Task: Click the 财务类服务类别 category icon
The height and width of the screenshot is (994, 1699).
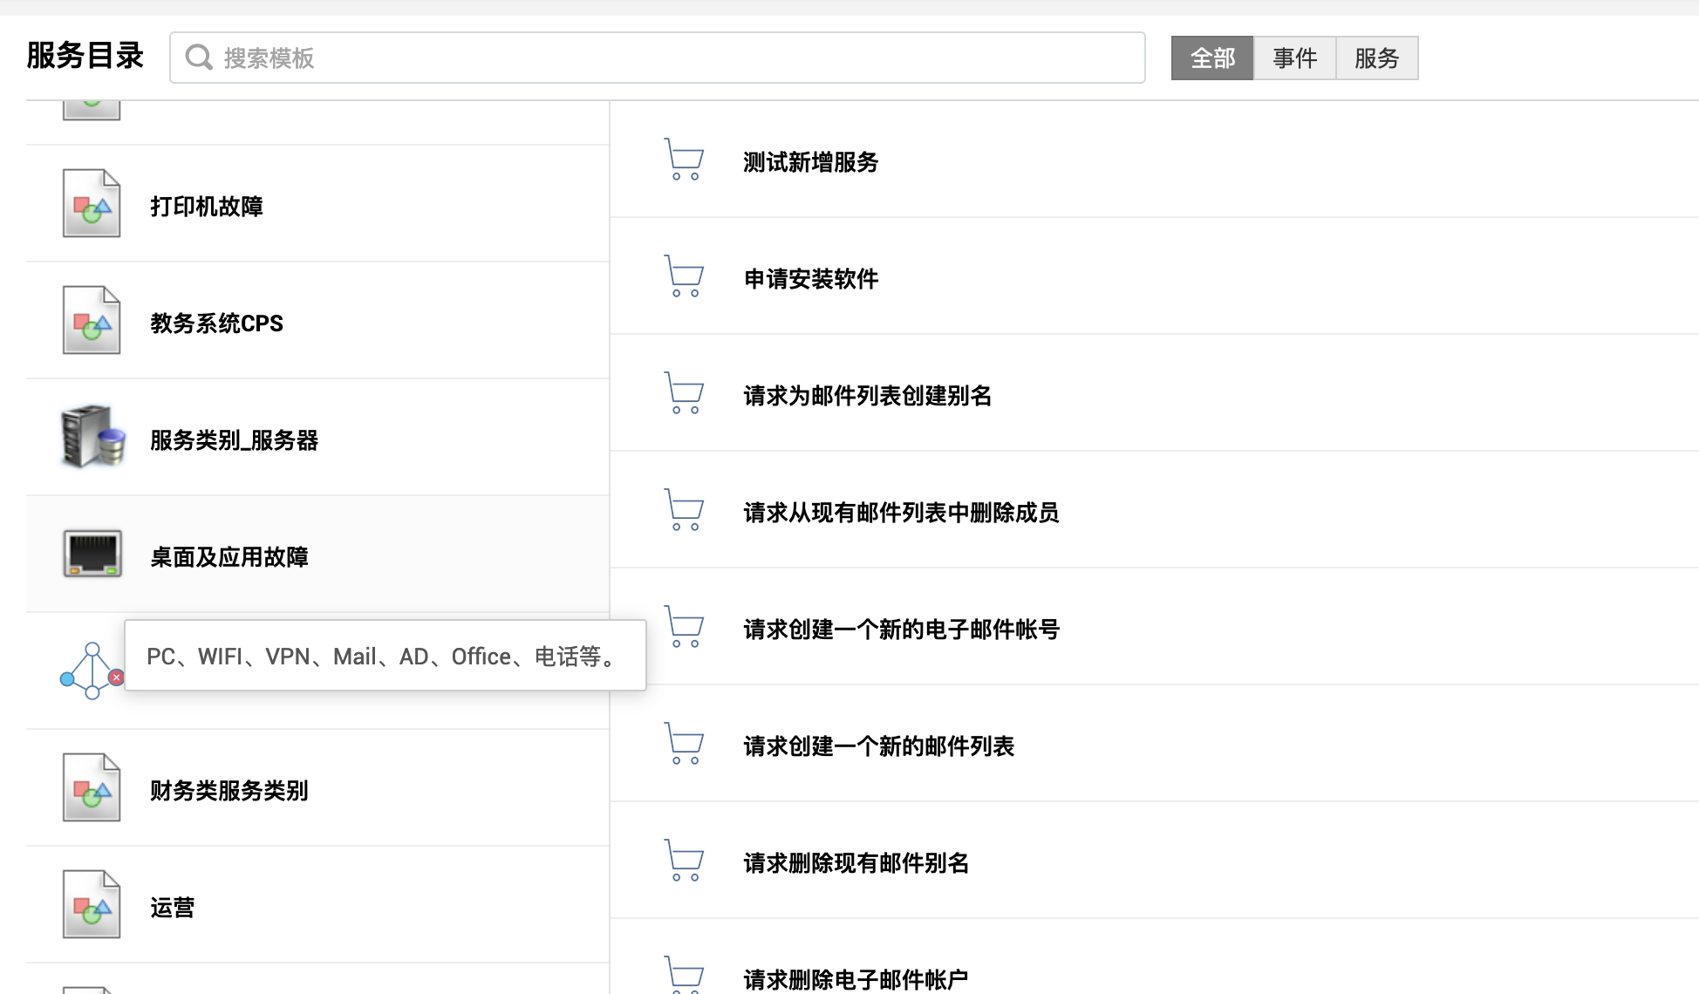Action: coord(91,788)
